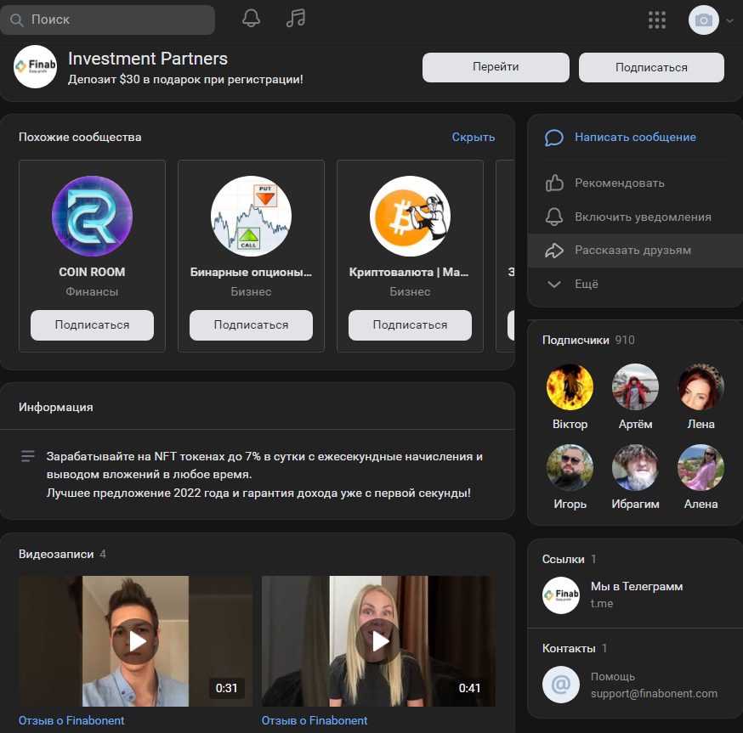Open subscriber Артём's avatar
743x733 pixels.
635,386
